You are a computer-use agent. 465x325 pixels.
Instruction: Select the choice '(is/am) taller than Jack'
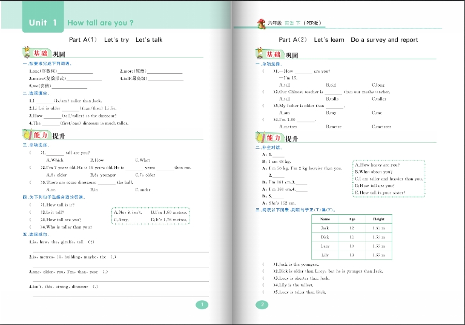click(x=77, y=101)
